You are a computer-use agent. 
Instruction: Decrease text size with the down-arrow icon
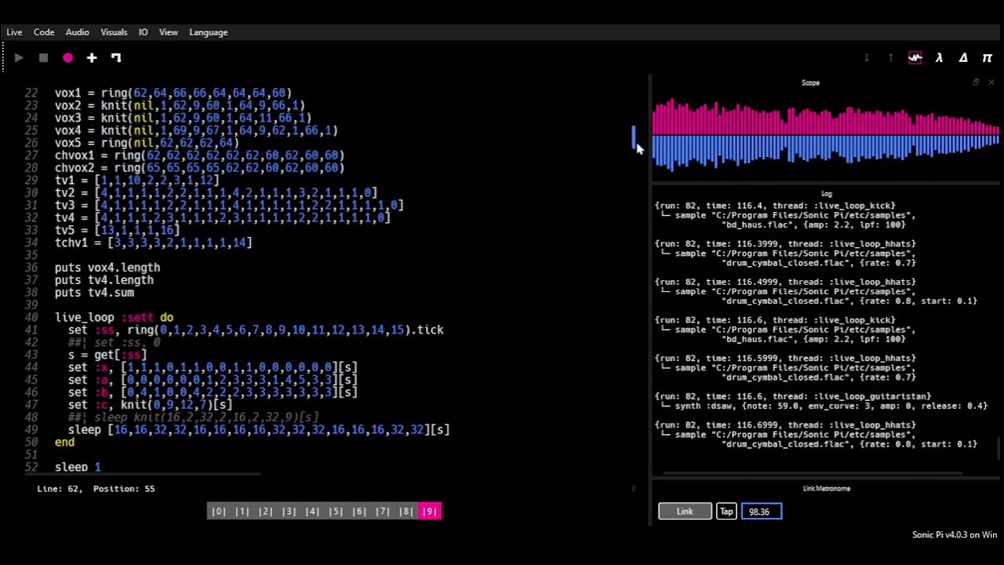tap(866, 57)
